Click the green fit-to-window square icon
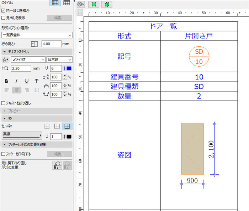249x211 pixels. [x=94, y=4]
